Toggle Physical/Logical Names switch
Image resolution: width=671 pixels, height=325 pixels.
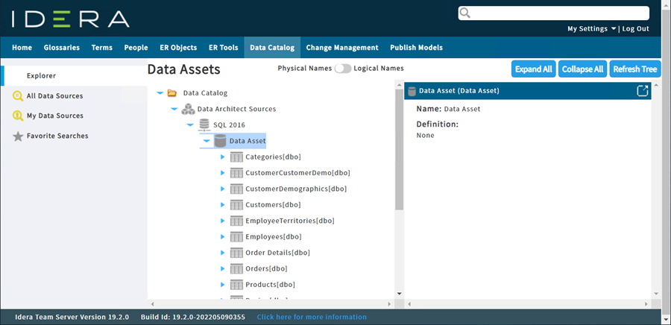[x=343, y=69]
